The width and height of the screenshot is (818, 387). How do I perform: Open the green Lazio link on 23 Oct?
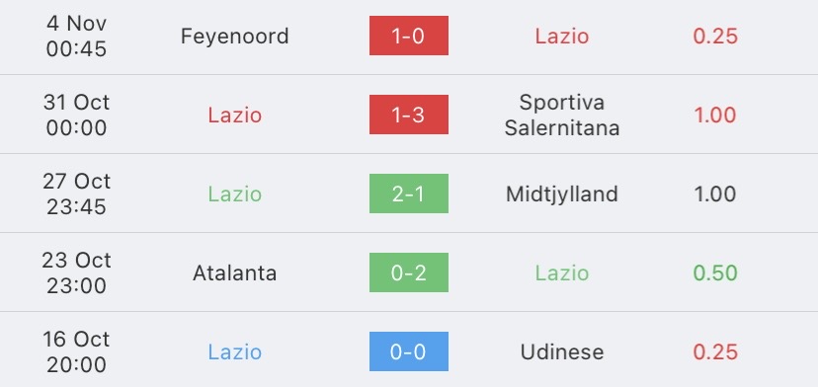click(x=562, y=273)
